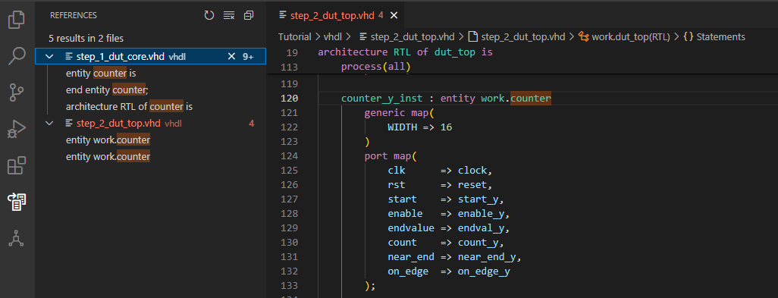The height and width of the screenshot is (298, 778).
Task: Click Statements breadcrumb
Action: (714, 36)
